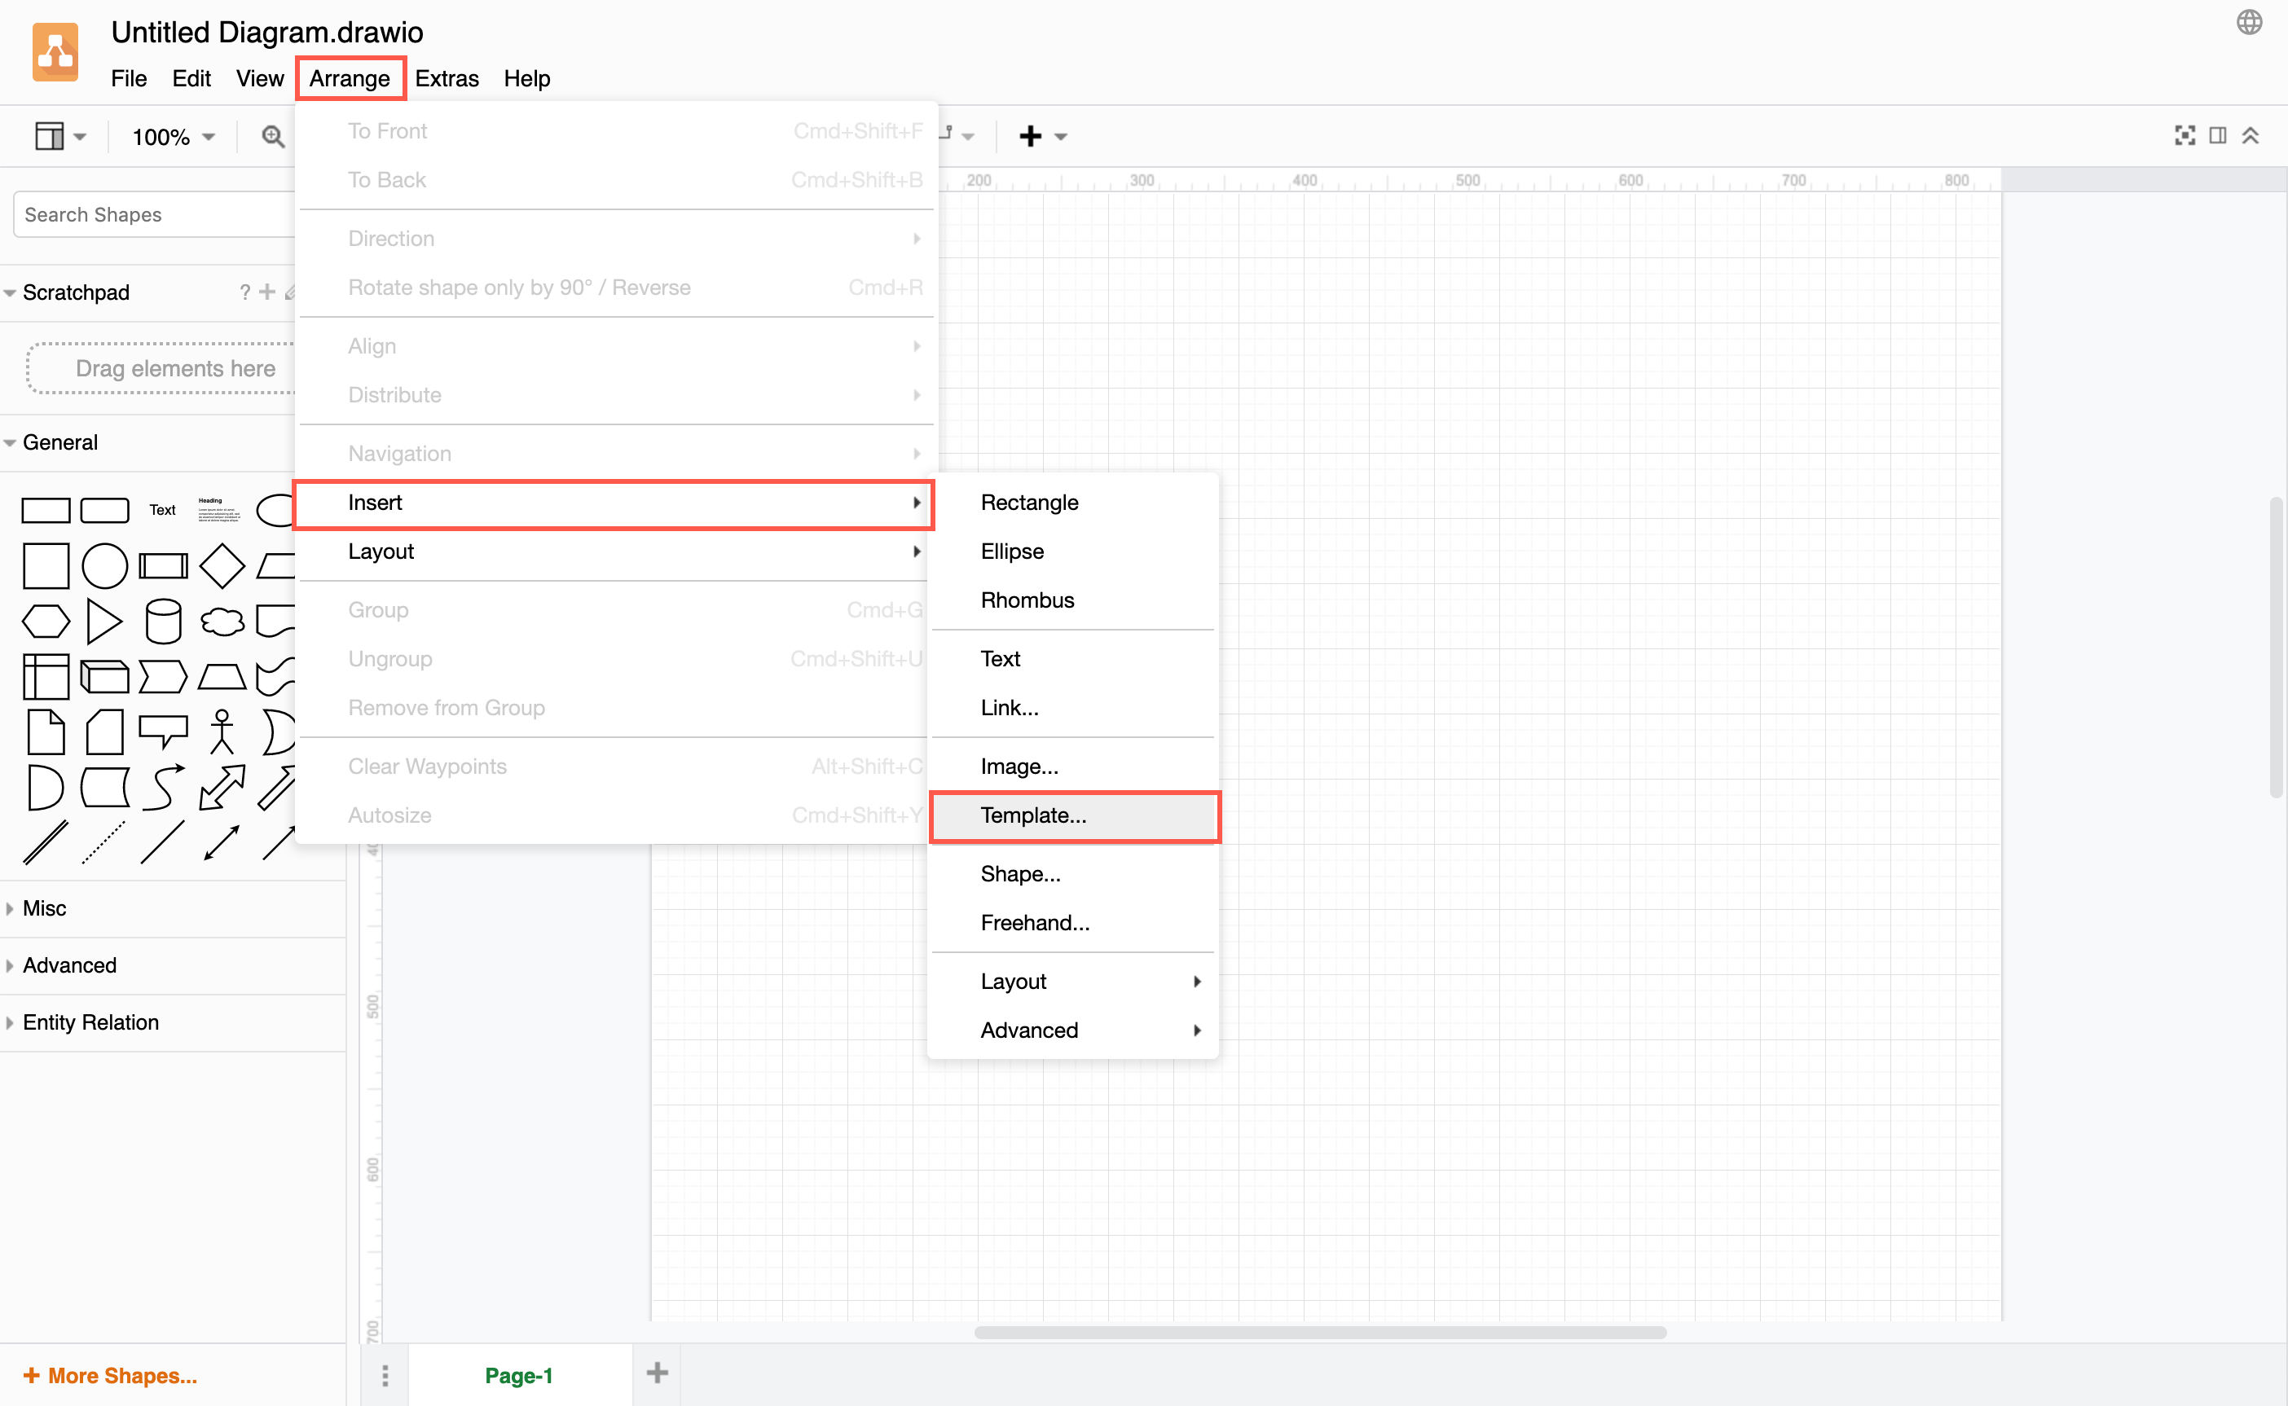
Task: Pick the diamond shape from General palette
Action: click(222, 565)
